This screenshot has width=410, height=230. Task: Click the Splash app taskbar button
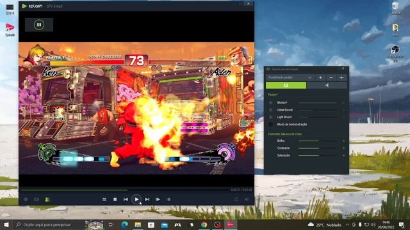coord(231,224)
